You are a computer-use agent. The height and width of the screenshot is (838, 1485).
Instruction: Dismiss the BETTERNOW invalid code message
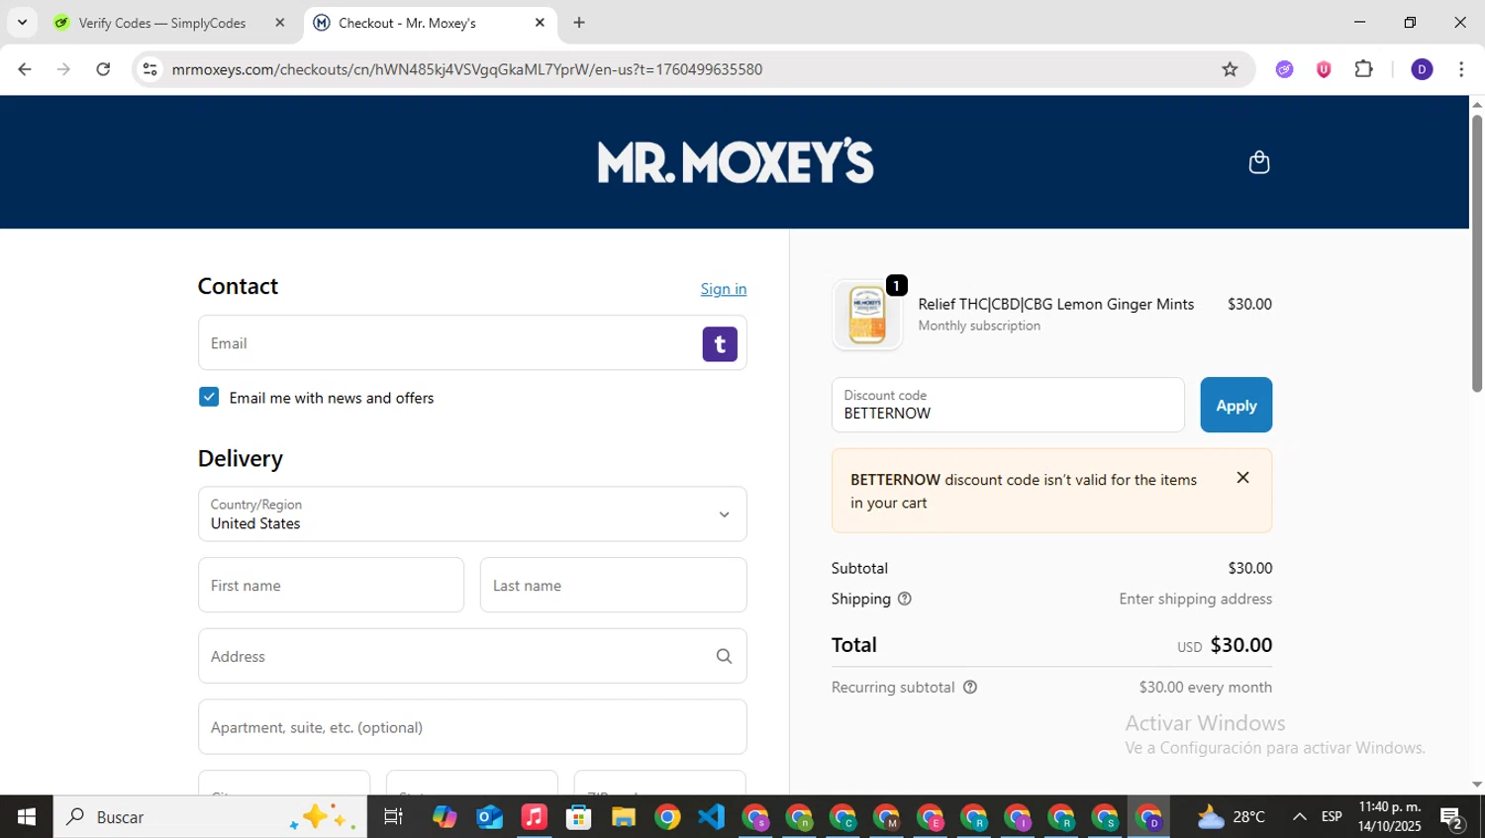1242,478
